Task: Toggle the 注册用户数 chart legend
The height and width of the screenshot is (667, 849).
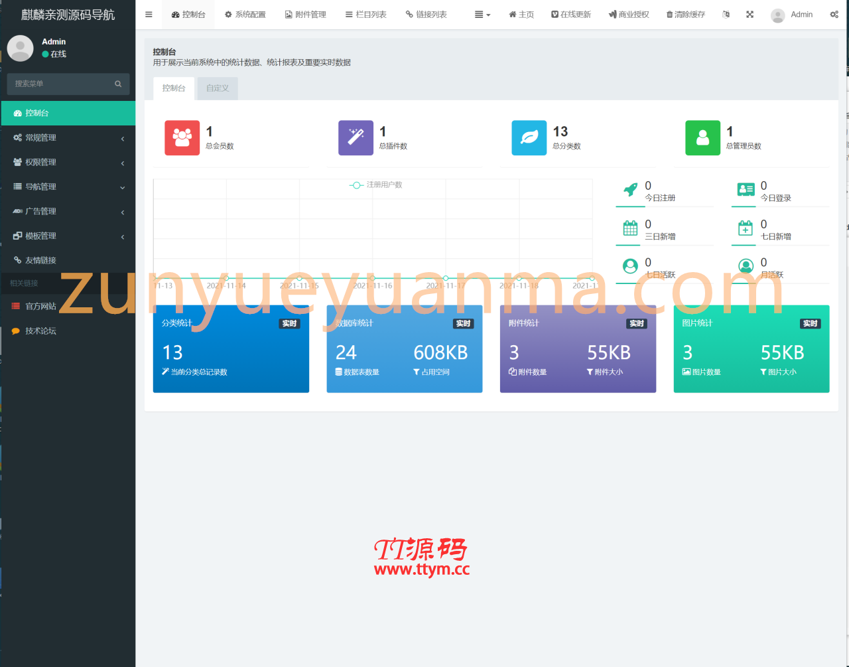Action: [x=376, y=185]
